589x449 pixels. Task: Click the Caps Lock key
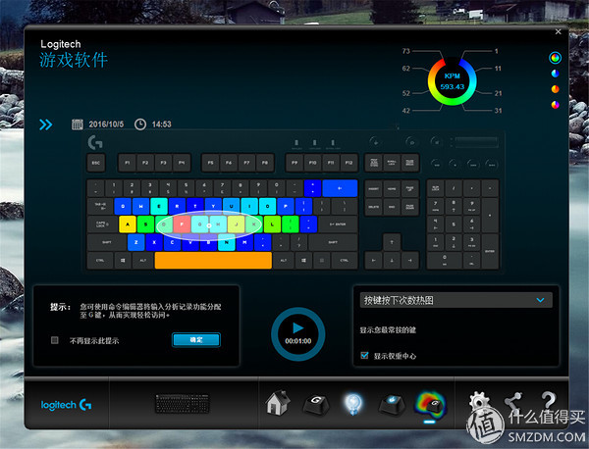102,224
